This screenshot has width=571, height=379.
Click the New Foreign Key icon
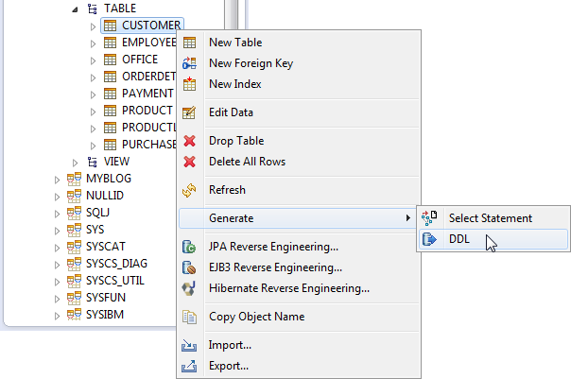(189, 63)
